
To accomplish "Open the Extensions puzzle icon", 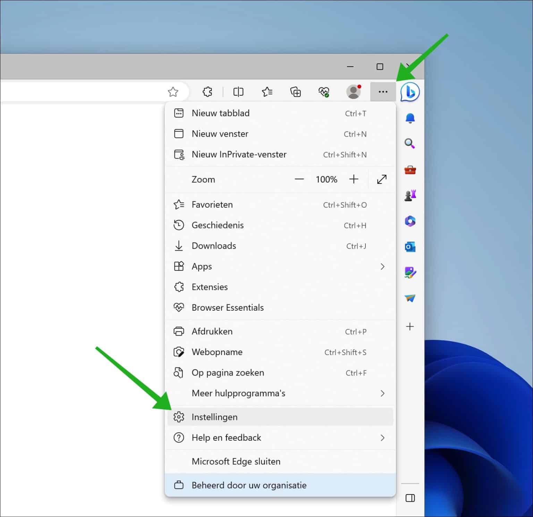I will 207,92.
